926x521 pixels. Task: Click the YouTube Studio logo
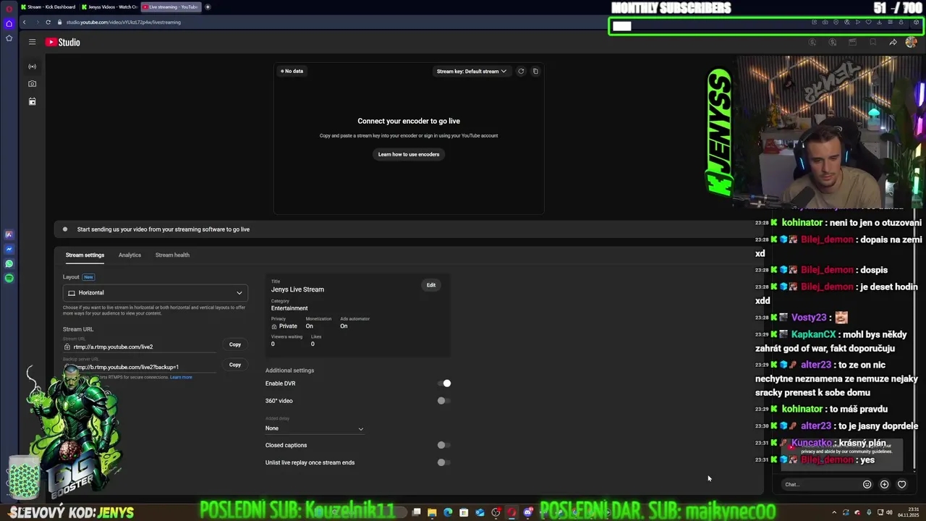point(63,42)
